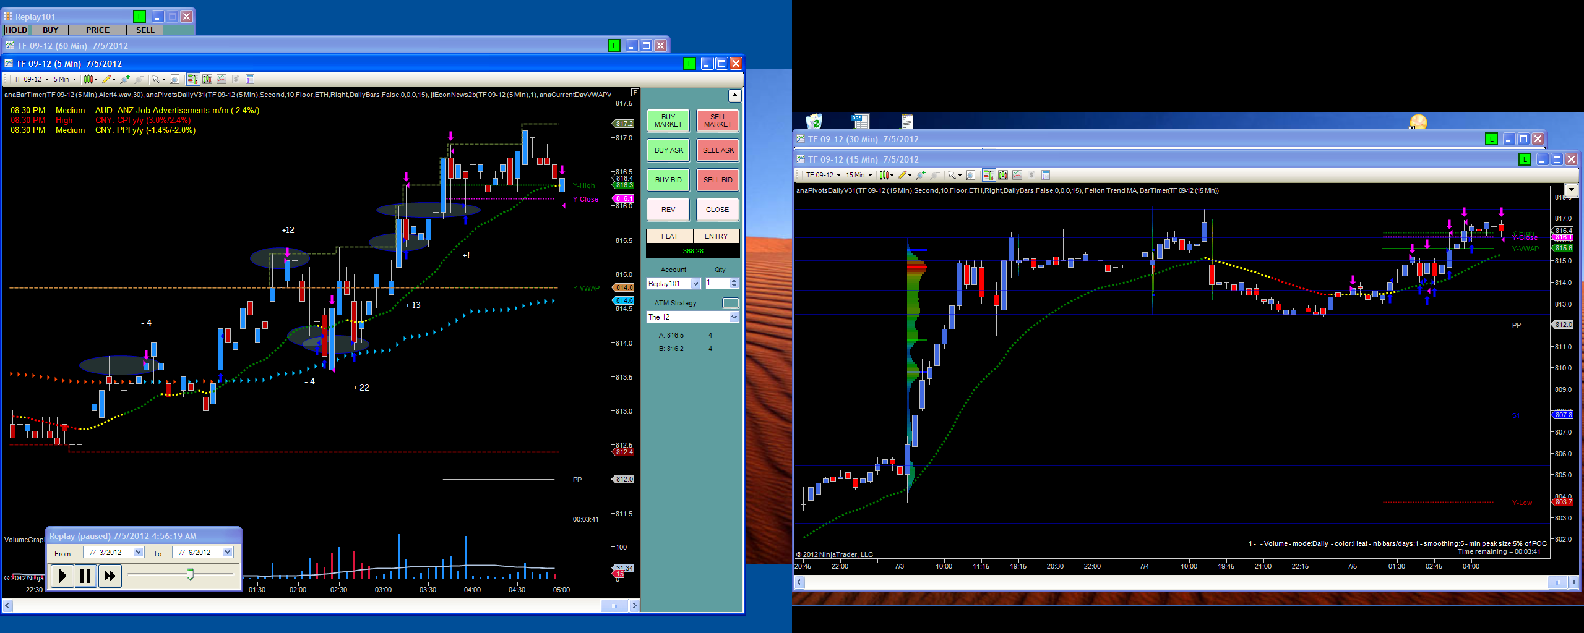Click green L link button on 15 Min window

pos(1525,159)
